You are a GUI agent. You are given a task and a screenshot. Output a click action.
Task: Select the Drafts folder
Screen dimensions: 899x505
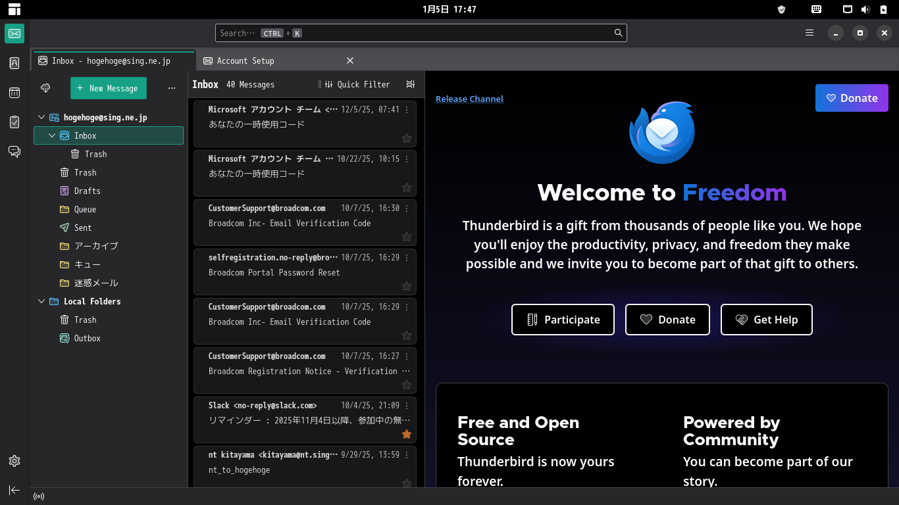(x=87, y=191)
